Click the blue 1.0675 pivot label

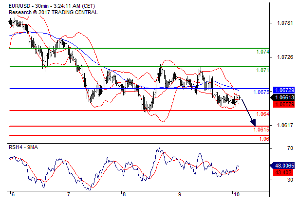[x=261, y=92]
